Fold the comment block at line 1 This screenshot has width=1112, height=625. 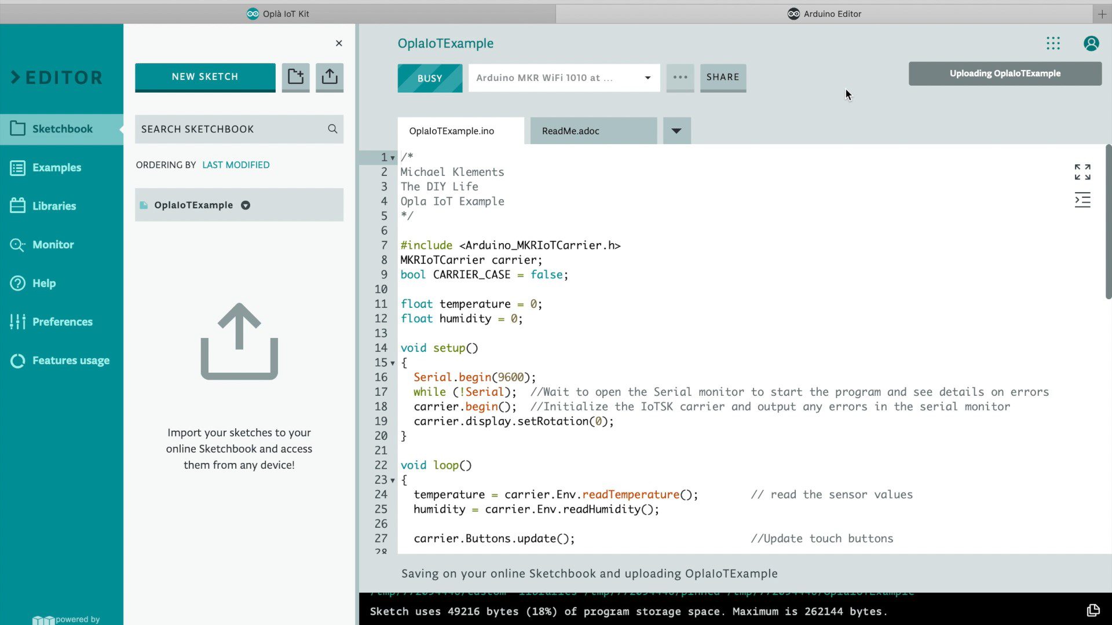393,158
